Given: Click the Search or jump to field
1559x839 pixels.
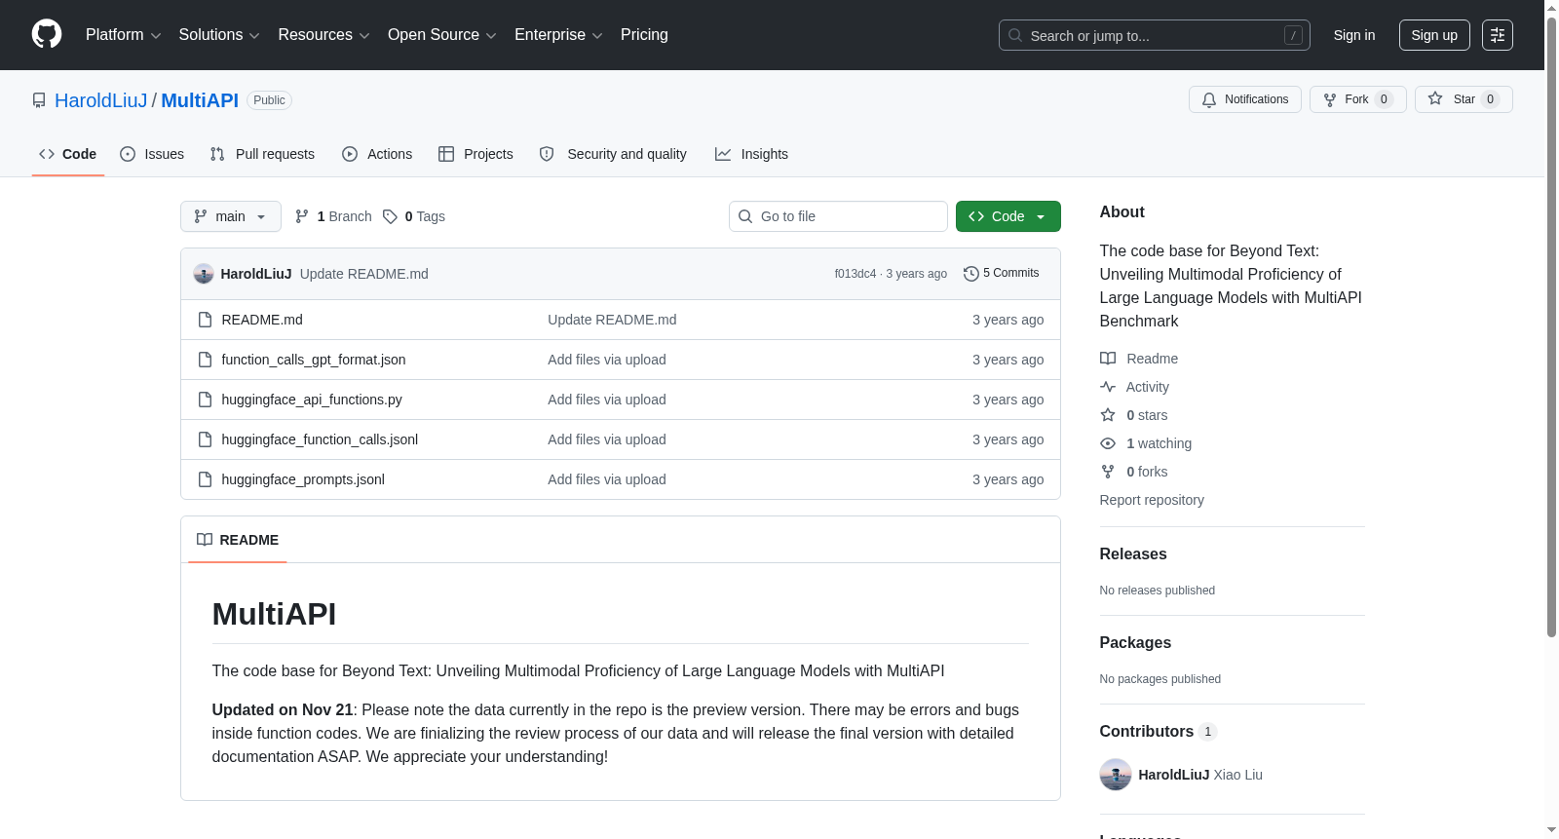Looking at the screenshot, I should pos(1155,35).
